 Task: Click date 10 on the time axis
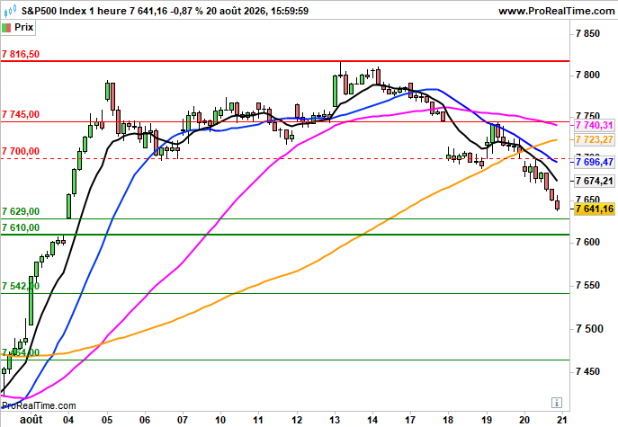point(220,420)
